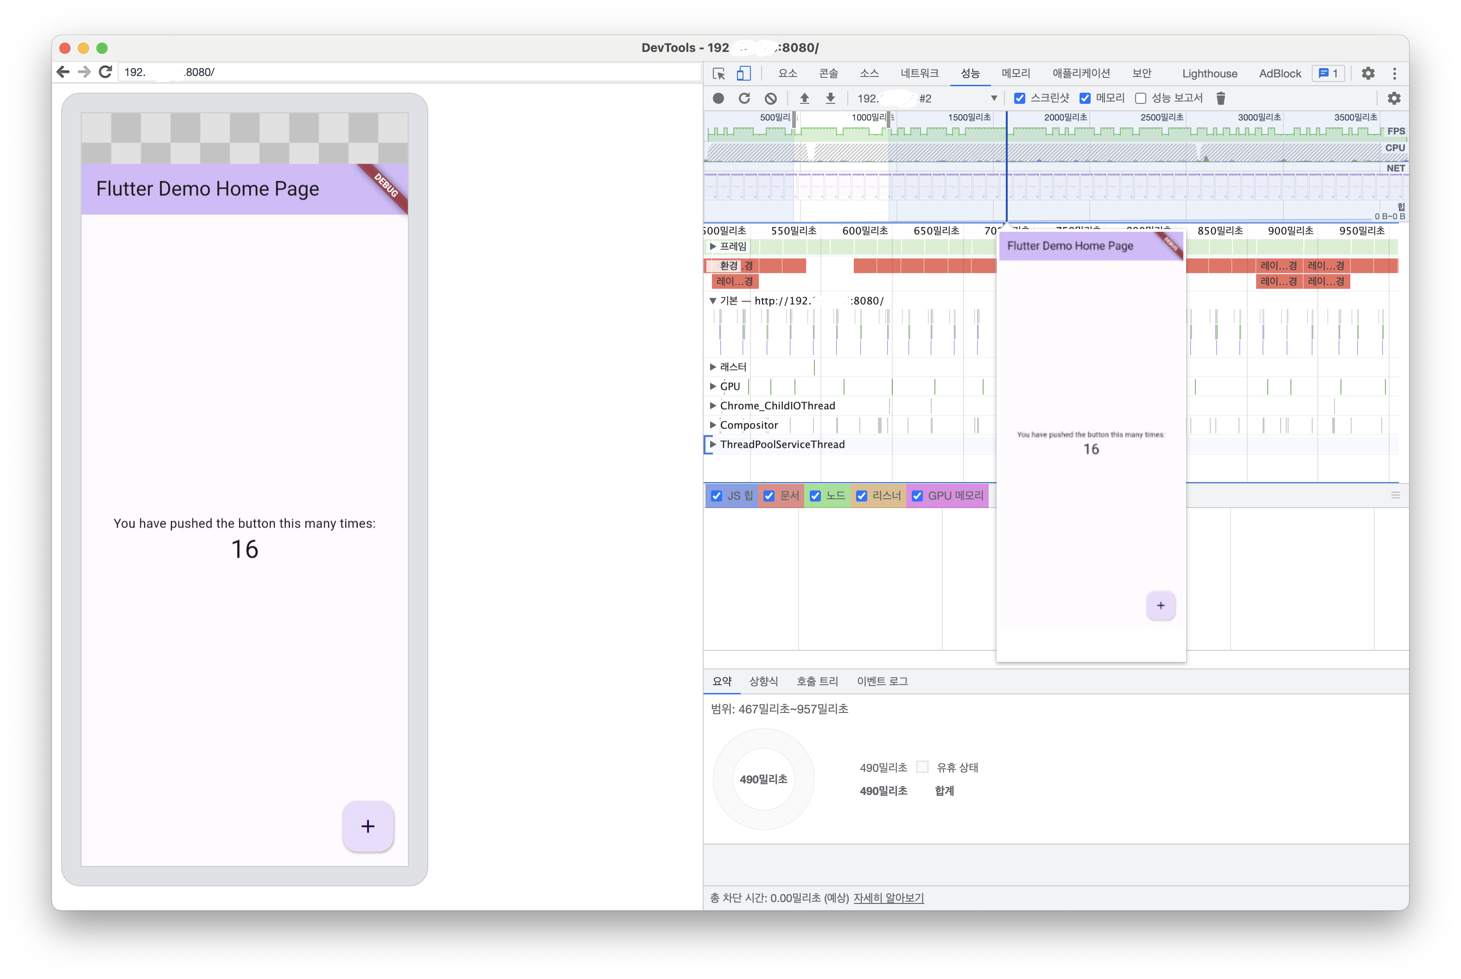This screenshot has height=979, width=1461.
Task: Toggle the JS 힙 checkbox
Action: (x=717, y=496)
